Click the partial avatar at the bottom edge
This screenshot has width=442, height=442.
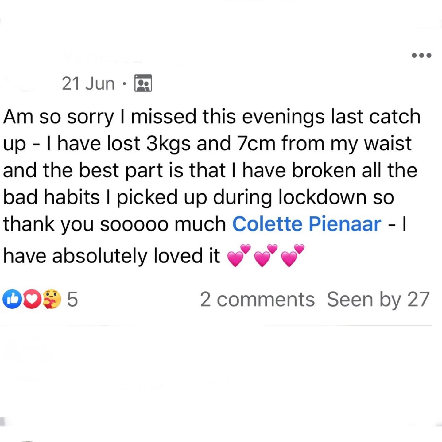tap(28, 440)
